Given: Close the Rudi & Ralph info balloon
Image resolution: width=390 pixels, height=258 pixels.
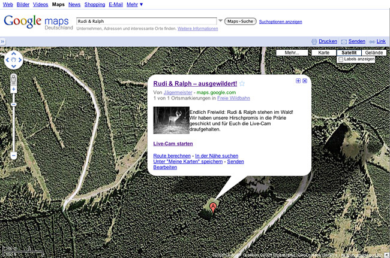Looking at the screenshot, I should click(x=305, y=81).
